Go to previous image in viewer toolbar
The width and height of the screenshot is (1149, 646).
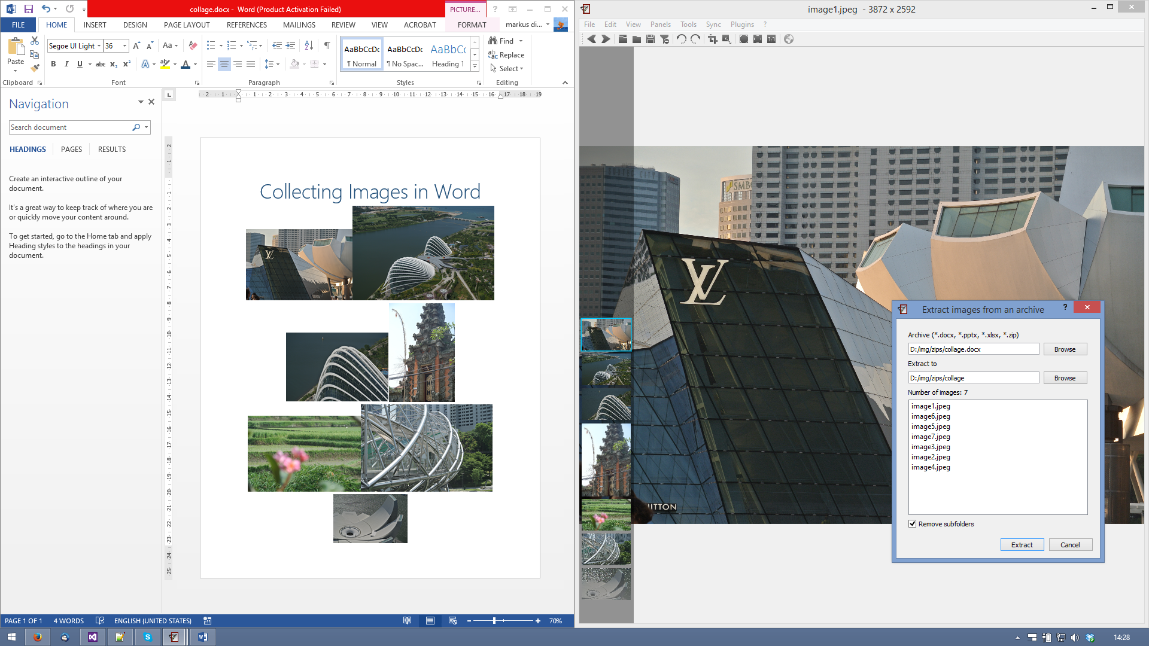click(591, 39)
